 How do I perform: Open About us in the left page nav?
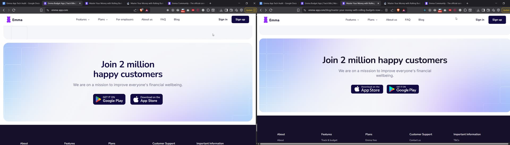pyautogui.click(x=147, y=19)
